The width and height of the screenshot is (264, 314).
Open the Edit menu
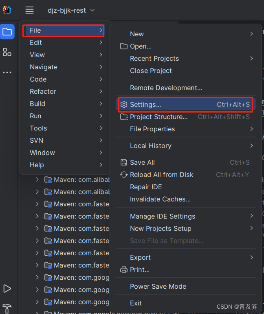[66, 42]
